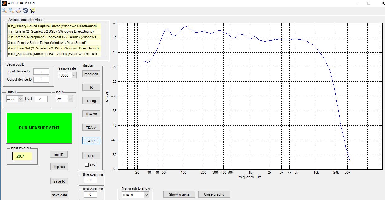Click the RUN MEASUREMENT button
The height and width of the screenshot is (200, 385).
pos(39,128)
